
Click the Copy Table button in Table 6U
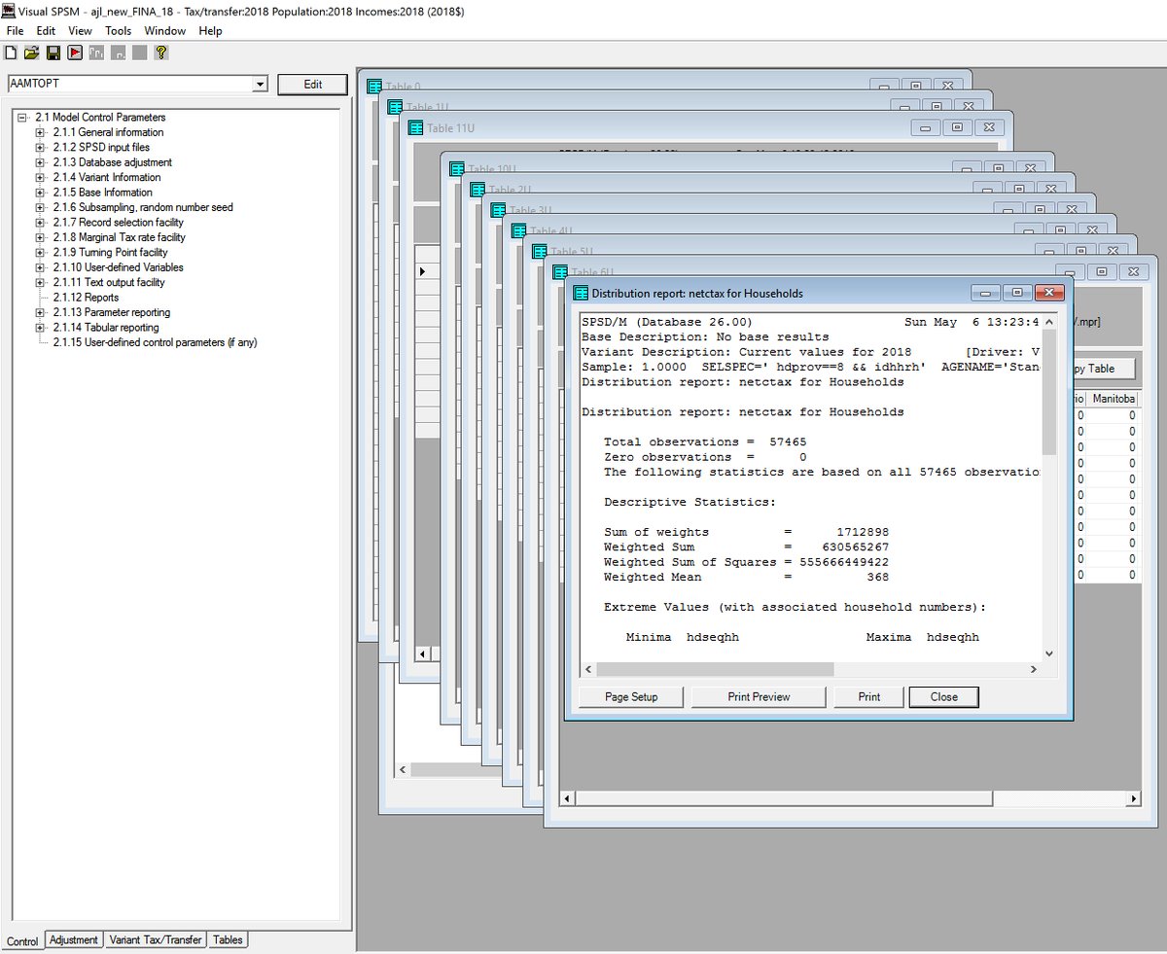[1104, 370]
